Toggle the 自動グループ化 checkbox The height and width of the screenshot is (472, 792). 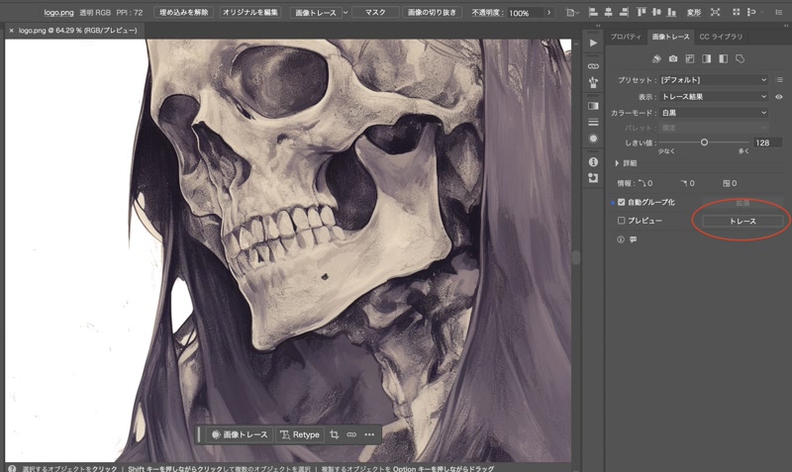pos(622,202)
